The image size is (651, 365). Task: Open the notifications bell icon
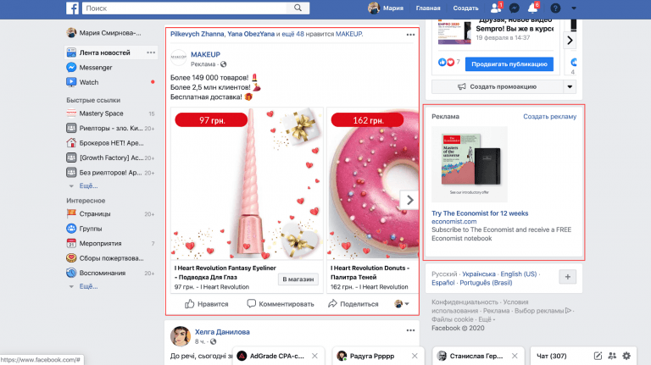[x=532, y=8]
